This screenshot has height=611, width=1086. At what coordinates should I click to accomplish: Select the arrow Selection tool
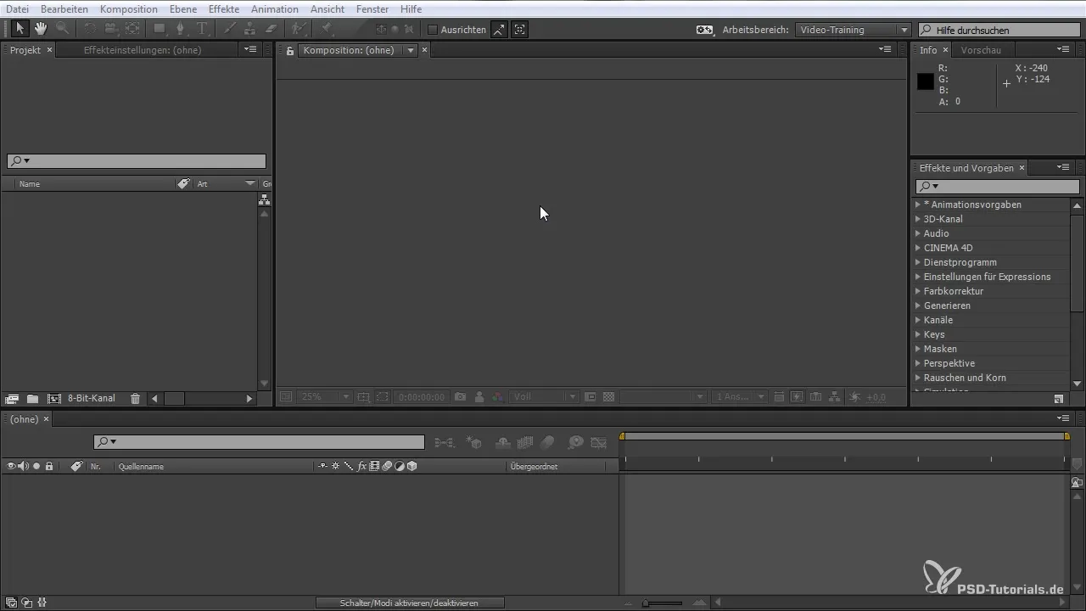click(x=20, y=29)
